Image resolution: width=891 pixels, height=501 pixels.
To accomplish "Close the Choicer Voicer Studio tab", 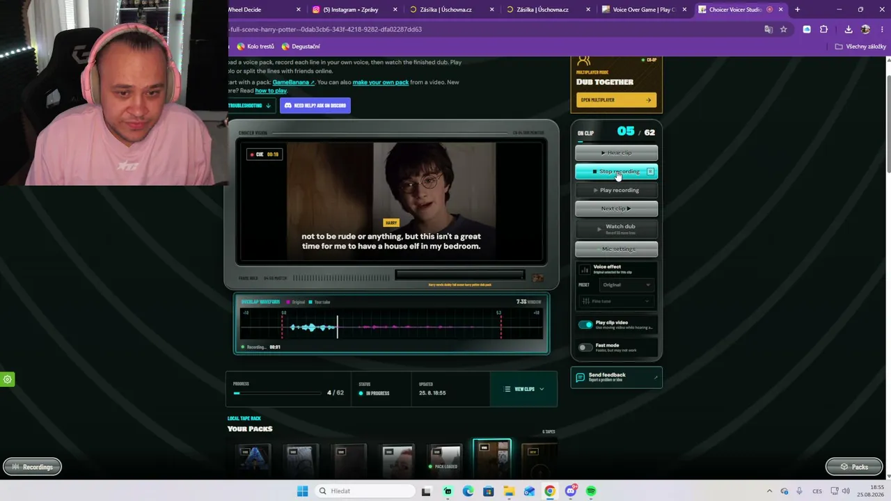I will coord(780,10).
